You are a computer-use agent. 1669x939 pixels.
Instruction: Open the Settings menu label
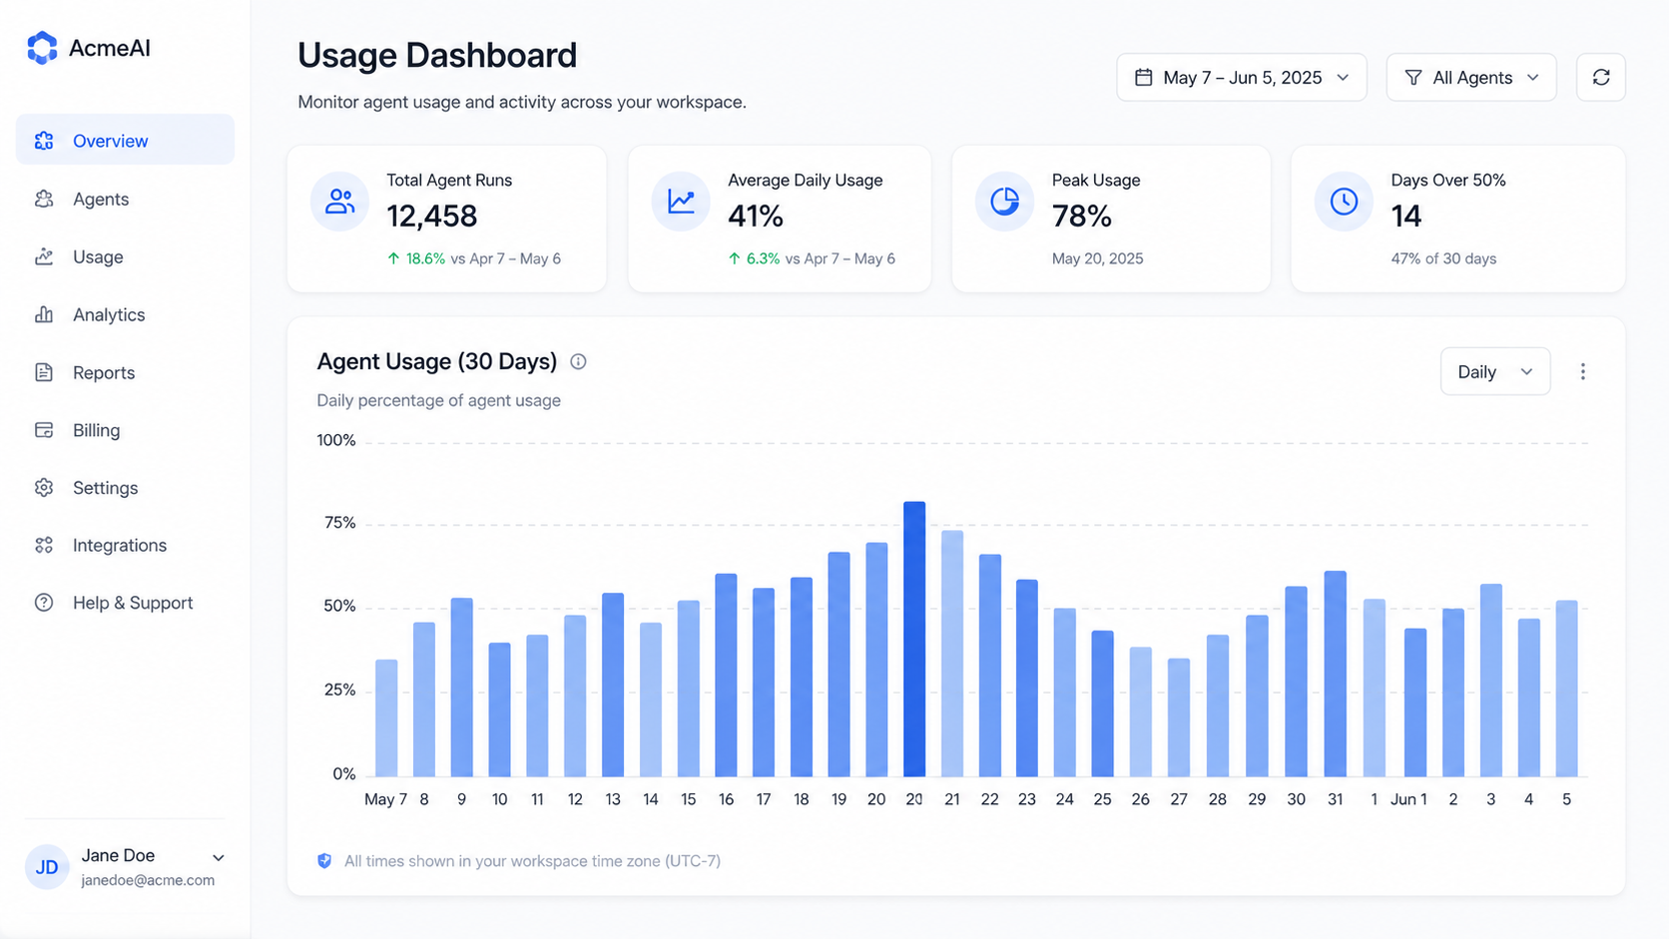(x=106, y=488)
